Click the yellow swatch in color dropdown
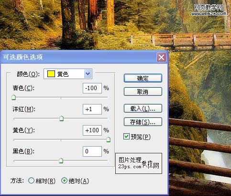The image size is (231, 196). 51,74
